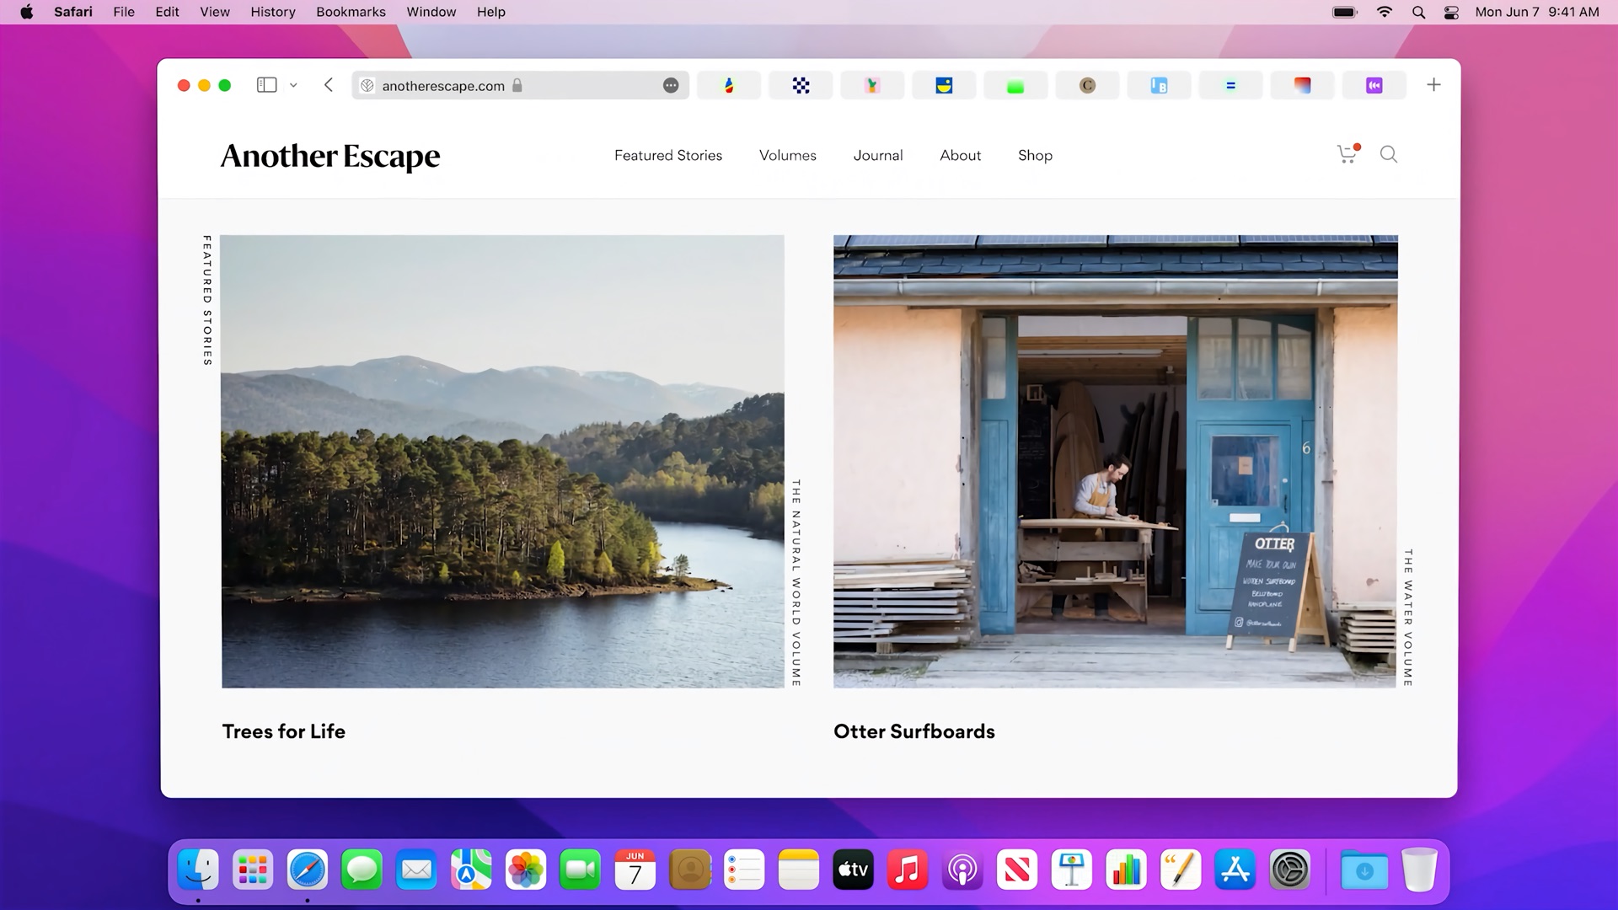Toggle the Safari sidebar panel
This screenshot has width=1618, height=910.
click(266, 86)
